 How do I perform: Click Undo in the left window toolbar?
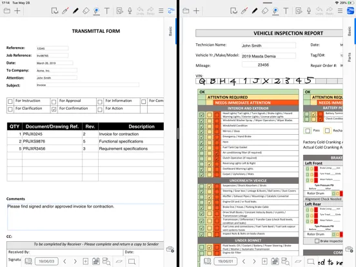[140, 11]
